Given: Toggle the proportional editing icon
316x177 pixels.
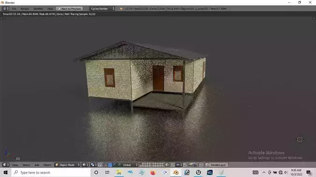Looking at the screenshot, I should pos(173,165).
